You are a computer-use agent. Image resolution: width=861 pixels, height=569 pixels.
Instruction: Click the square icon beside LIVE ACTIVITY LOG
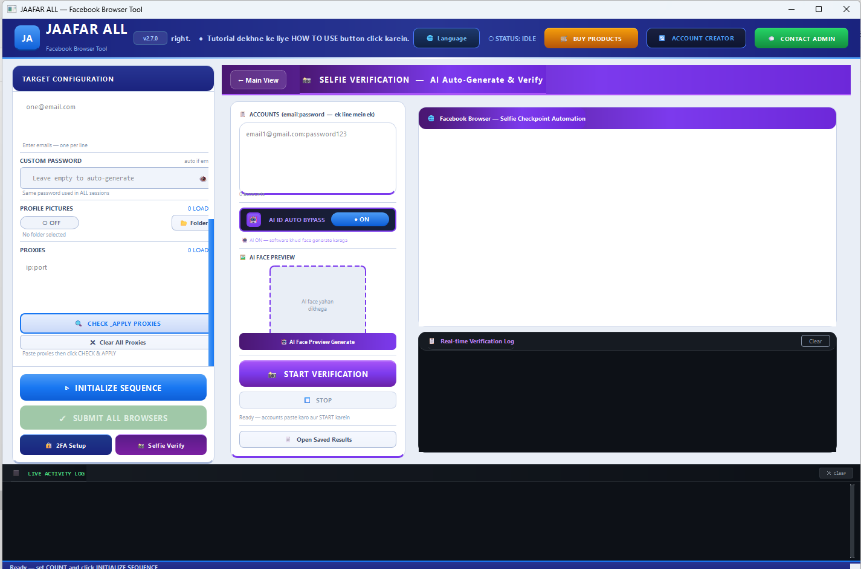point(16,473)
